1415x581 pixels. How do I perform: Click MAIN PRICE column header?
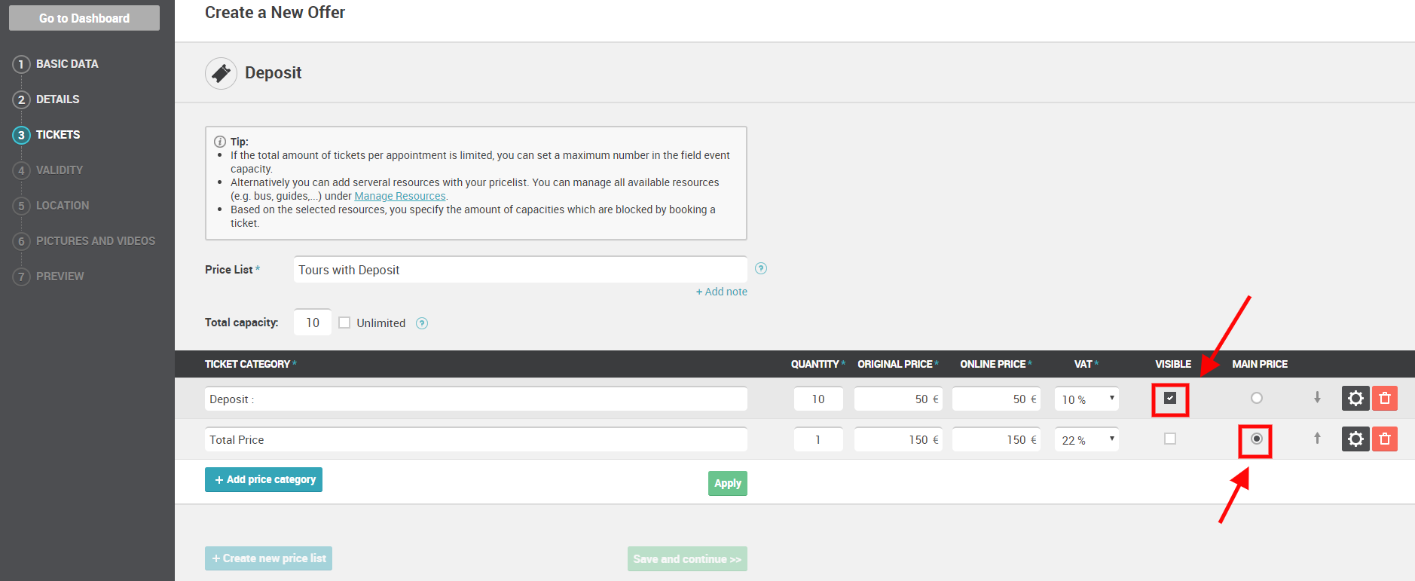[x=1260, y=364]
